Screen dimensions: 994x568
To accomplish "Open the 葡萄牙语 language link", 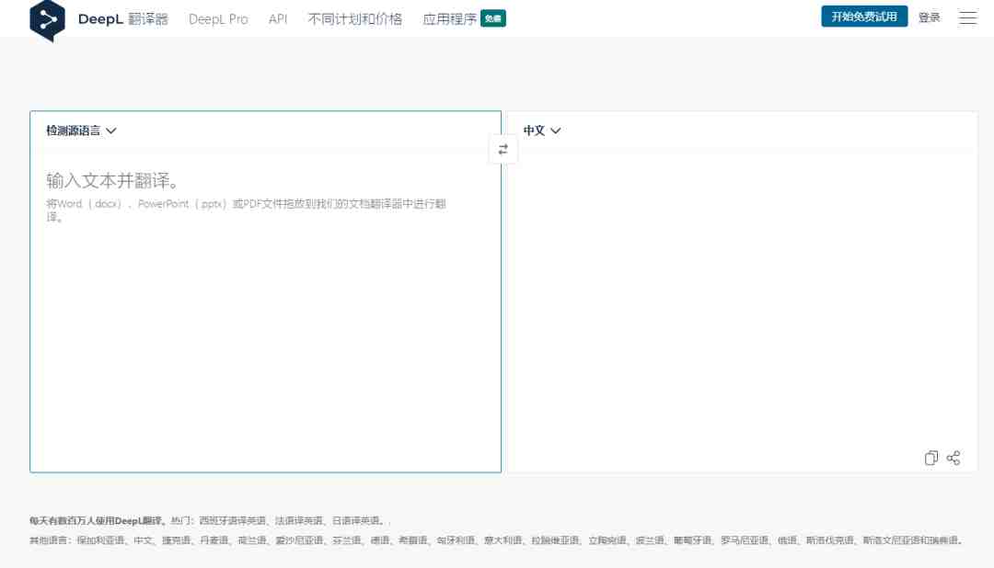I will click(692, 540).
